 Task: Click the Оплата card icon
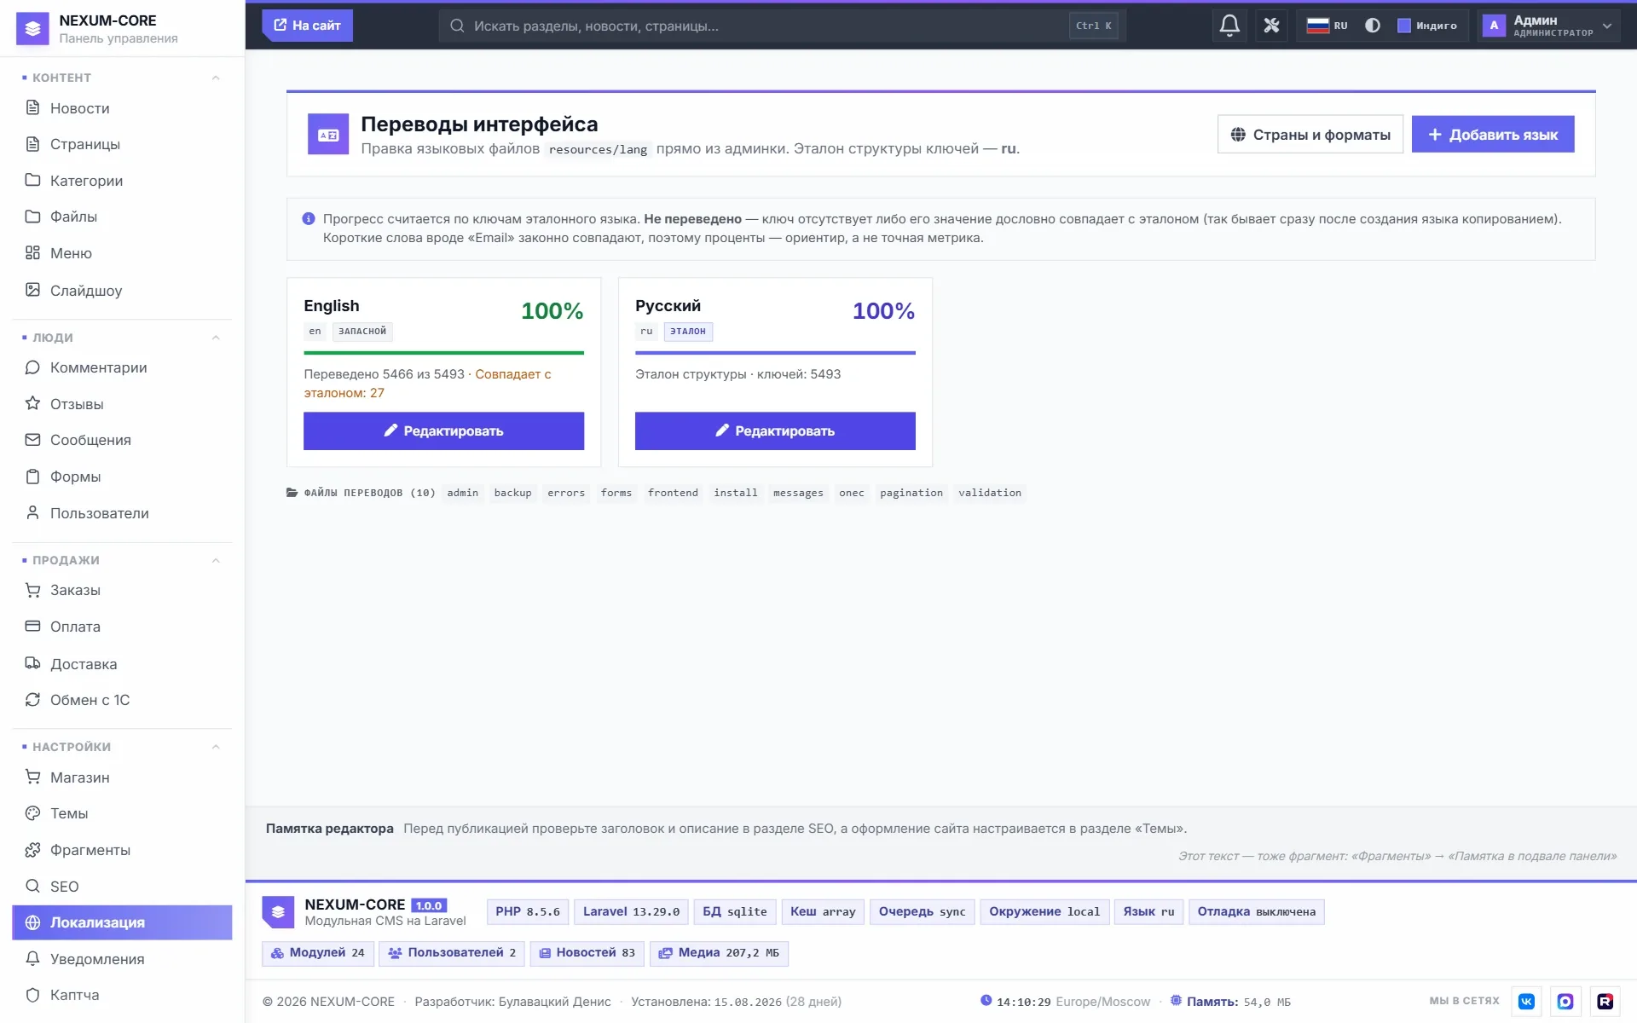[32, 627]
